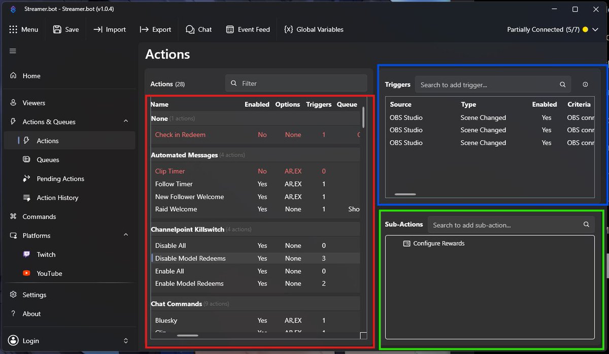
Task: Open Settings in the sidebar
Action: [x=70, y=295]
